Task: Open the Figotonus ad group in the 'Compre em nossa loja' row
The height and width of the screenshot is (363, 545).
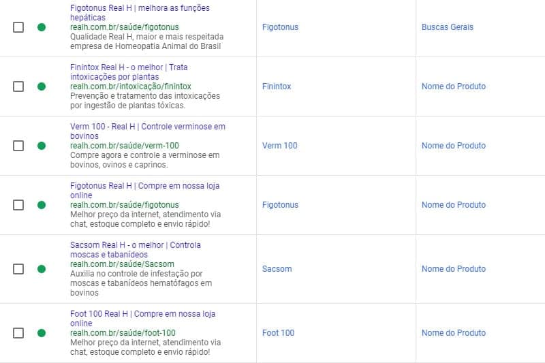Action: (x=280, y=205)
